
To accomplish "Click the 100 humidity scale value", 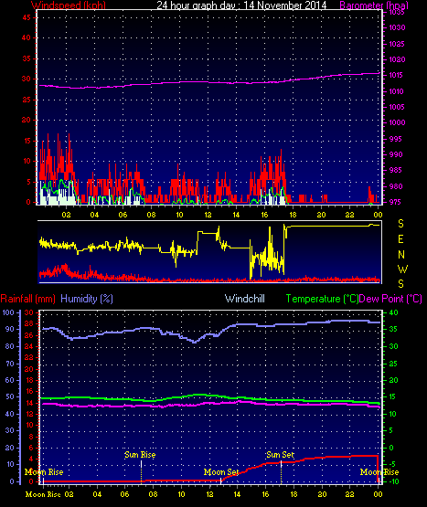I will pos(8,312).
